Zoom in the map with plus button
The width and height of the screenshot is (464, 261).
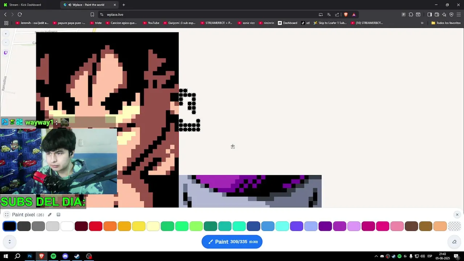5,34
